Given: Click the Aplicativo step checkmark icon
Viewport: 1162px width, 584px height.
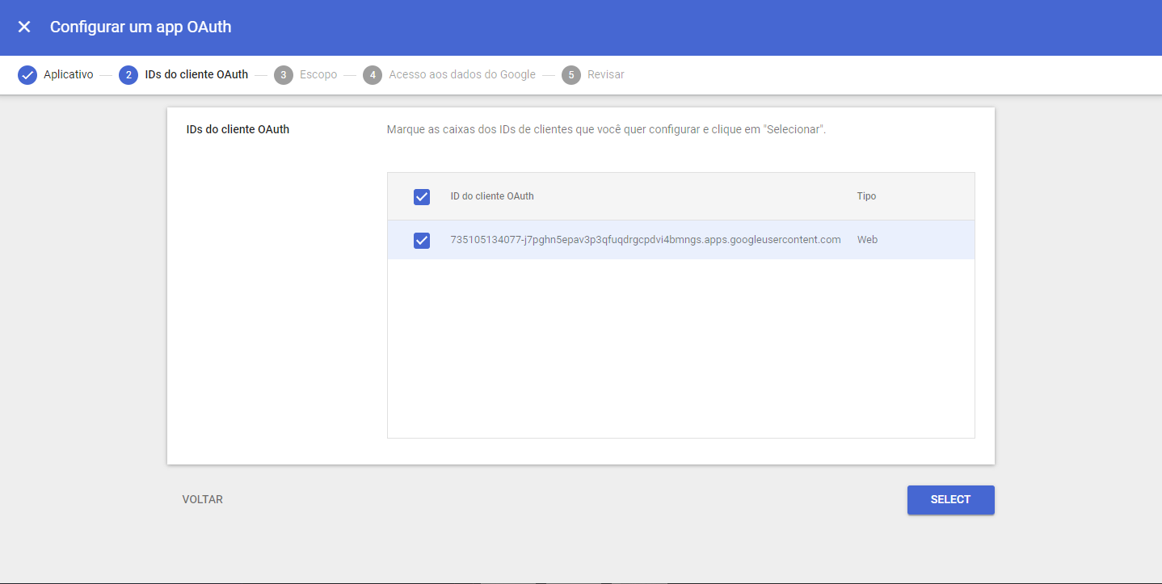Looking at the screenshot, I should [27, 75].
